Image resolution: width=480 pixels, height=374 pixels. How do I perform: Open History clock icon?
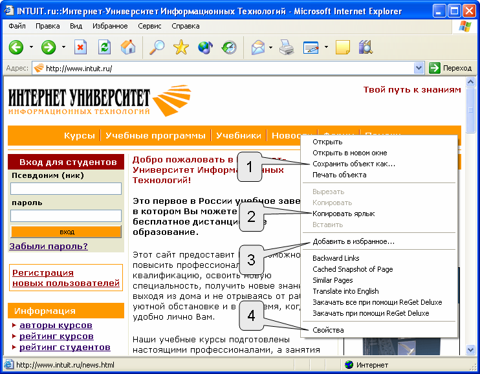tap(229, 47)
